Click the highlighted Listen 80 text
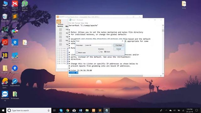 (73, 73)
